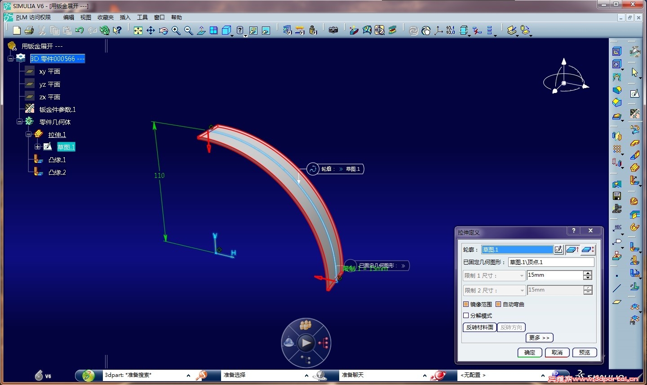Click the 取消 button
647x385 pixels.
point(557,353)
